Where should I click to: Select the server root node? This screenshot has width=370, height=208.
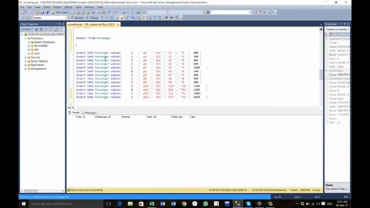tap(46, 35)
